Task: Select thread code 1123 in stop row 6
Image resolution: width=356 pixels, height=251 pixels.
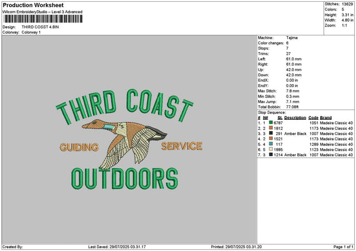Action: pos(313,150)
